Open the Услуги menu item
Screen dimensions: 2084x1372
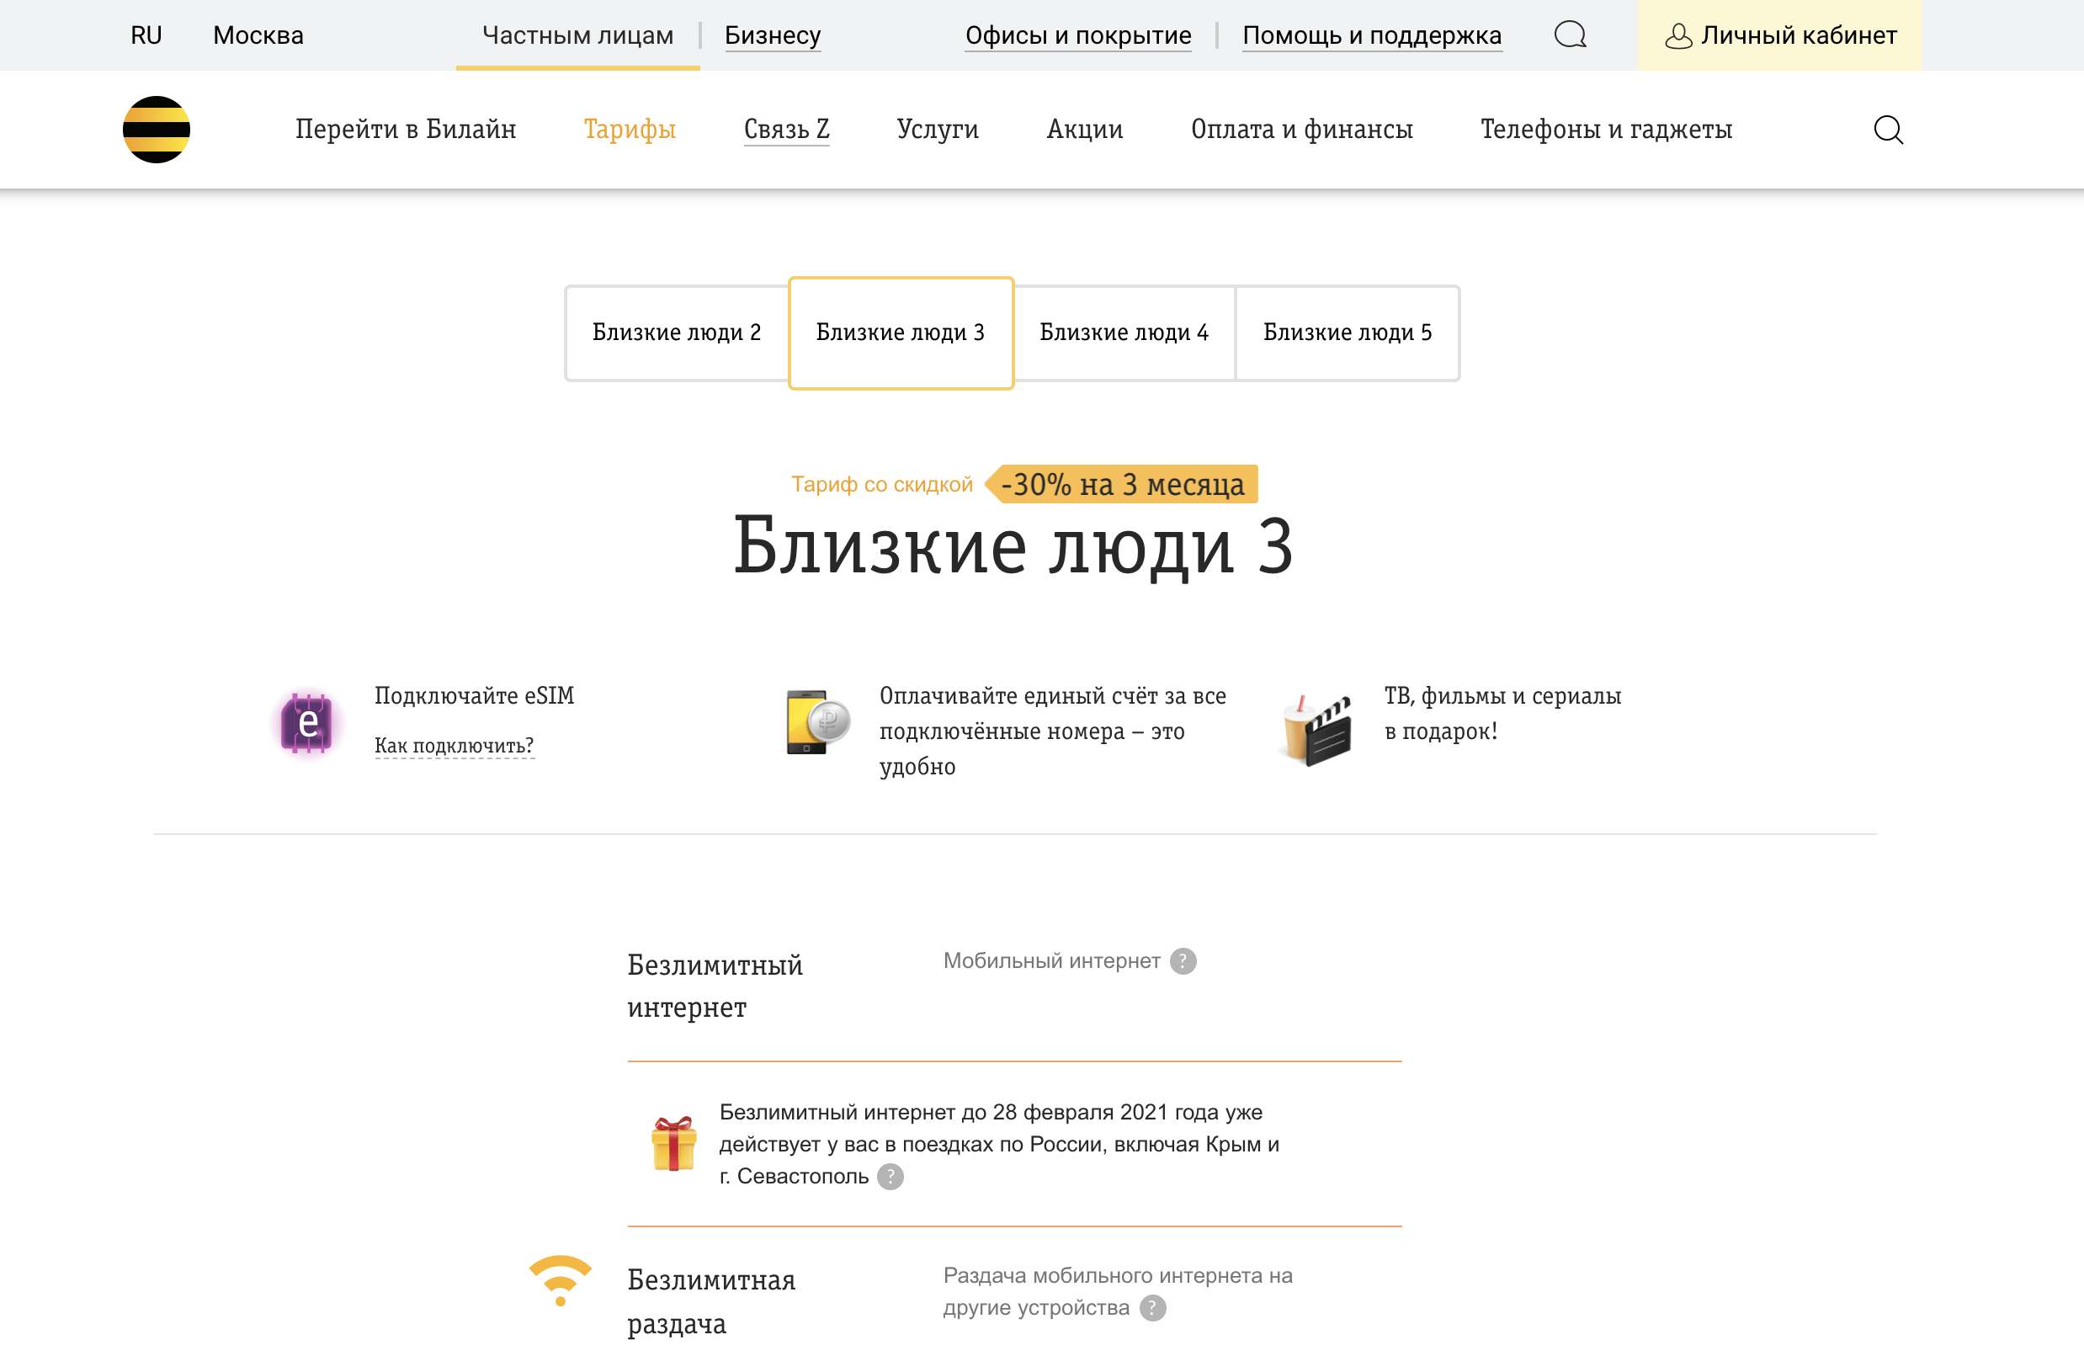click(937, 129)
